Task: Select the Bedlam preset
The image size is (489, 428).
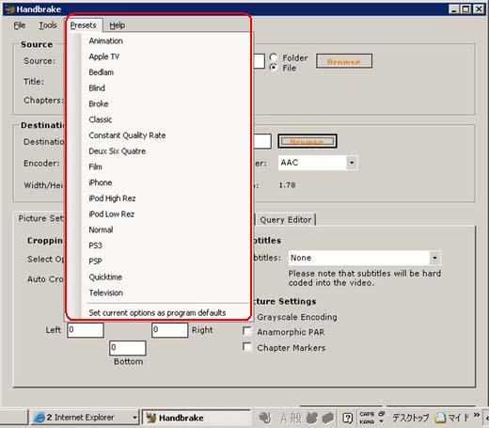Action: point(102,72)
